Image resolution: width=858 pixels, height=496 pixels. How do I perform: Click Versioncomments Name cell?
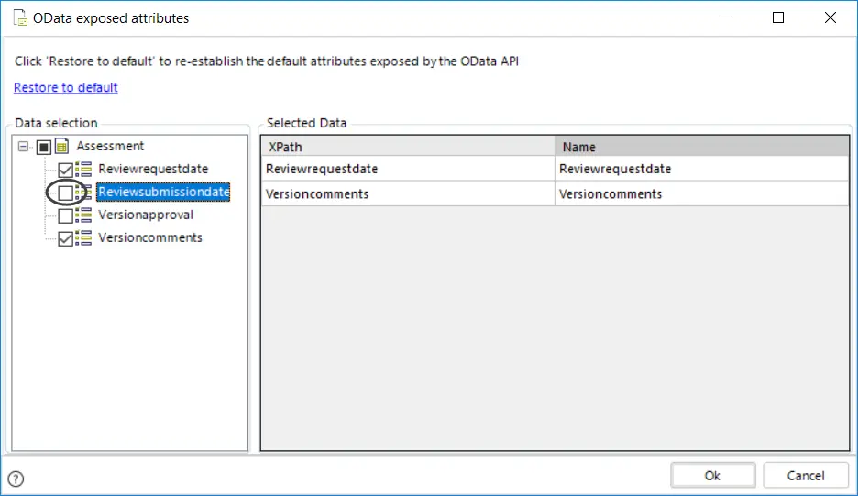(702, 193)
